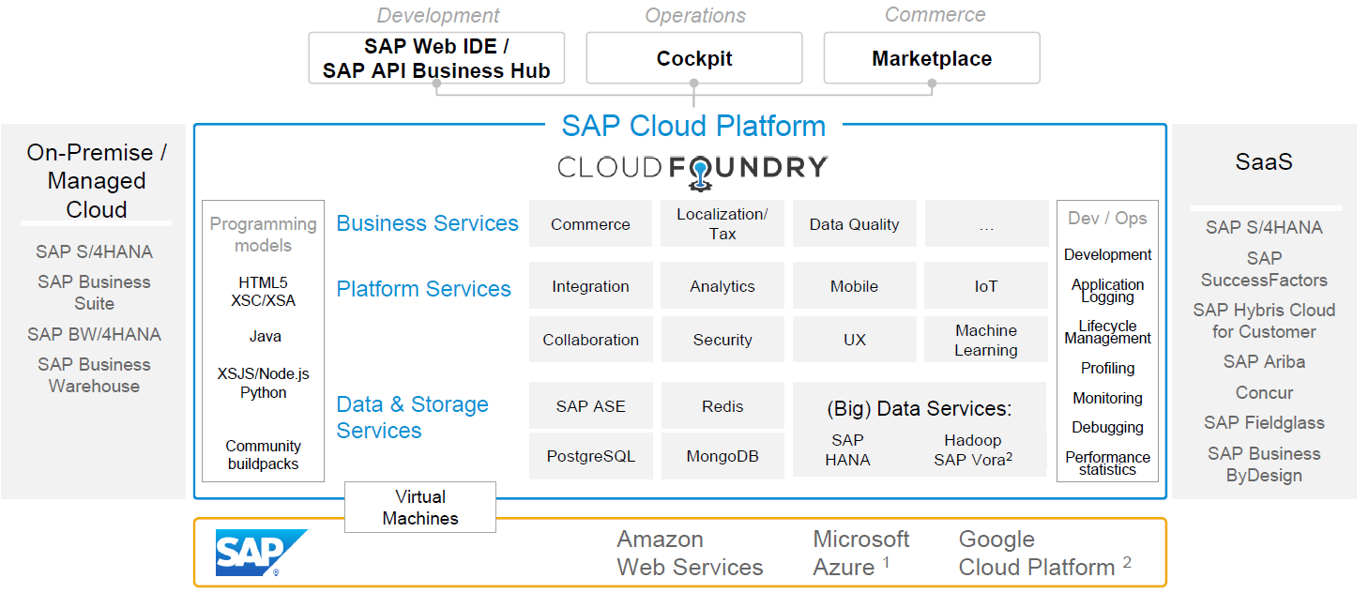This screenshot has height=593, width=1369.
Task: Select the Redis tile
Action: click(722, 406)
